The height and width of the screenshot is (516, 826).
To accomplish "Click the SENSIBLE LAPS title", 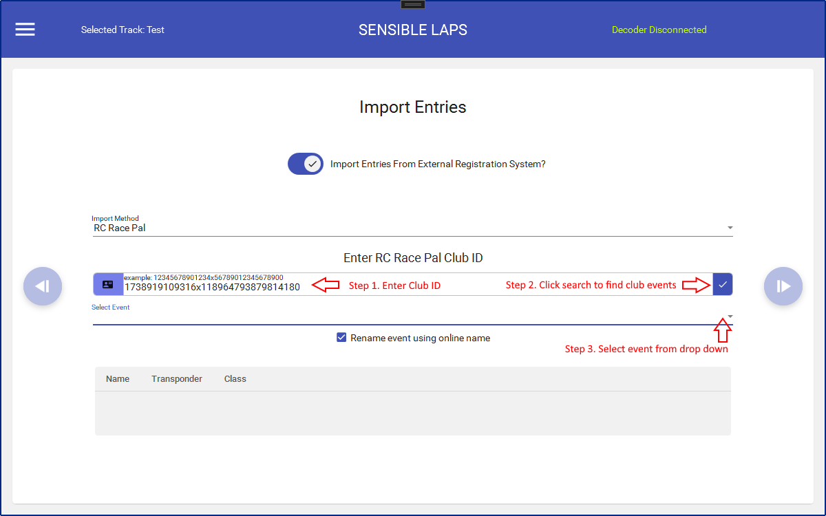I will pyautogui.click(x=413, y=30).
